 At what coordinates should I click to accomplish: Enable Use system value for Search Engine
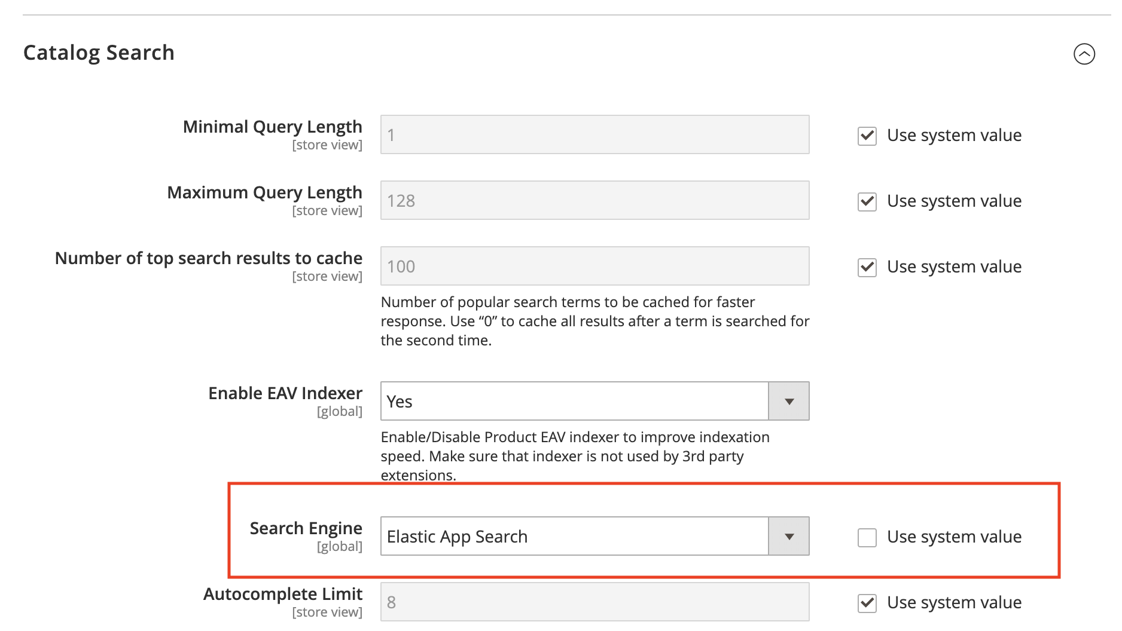pos(867,537)
